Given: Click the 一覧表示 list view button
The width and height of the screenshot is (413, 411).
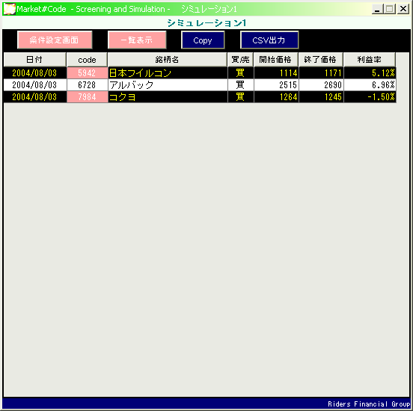Looking at the screenshot, I should pos(137,40).
